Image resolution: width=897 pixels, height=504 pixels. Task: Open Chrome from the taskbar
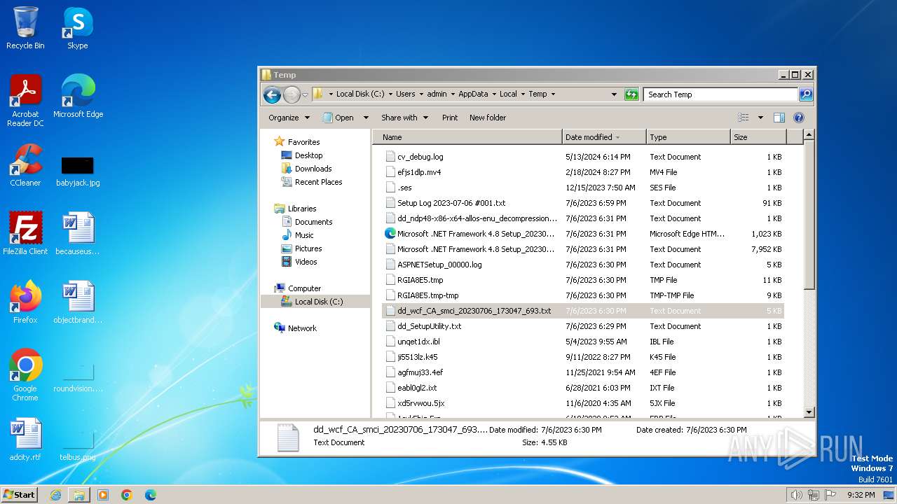(127, 495)
